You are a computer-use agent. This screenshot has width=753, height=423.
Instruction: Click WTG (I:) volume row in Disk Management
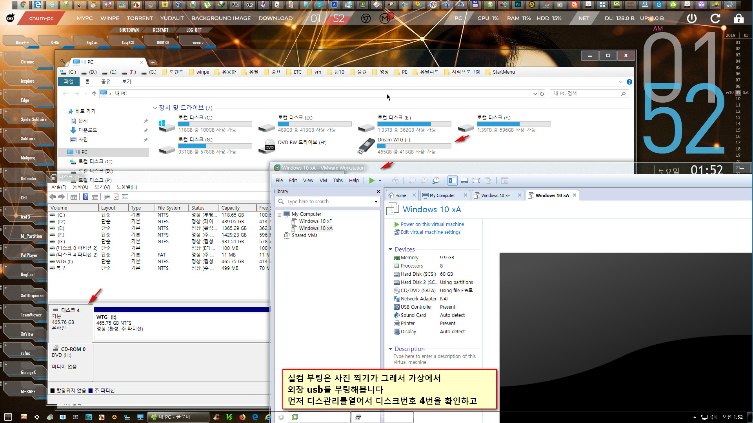pyautogui.click(x=160, y=262)
